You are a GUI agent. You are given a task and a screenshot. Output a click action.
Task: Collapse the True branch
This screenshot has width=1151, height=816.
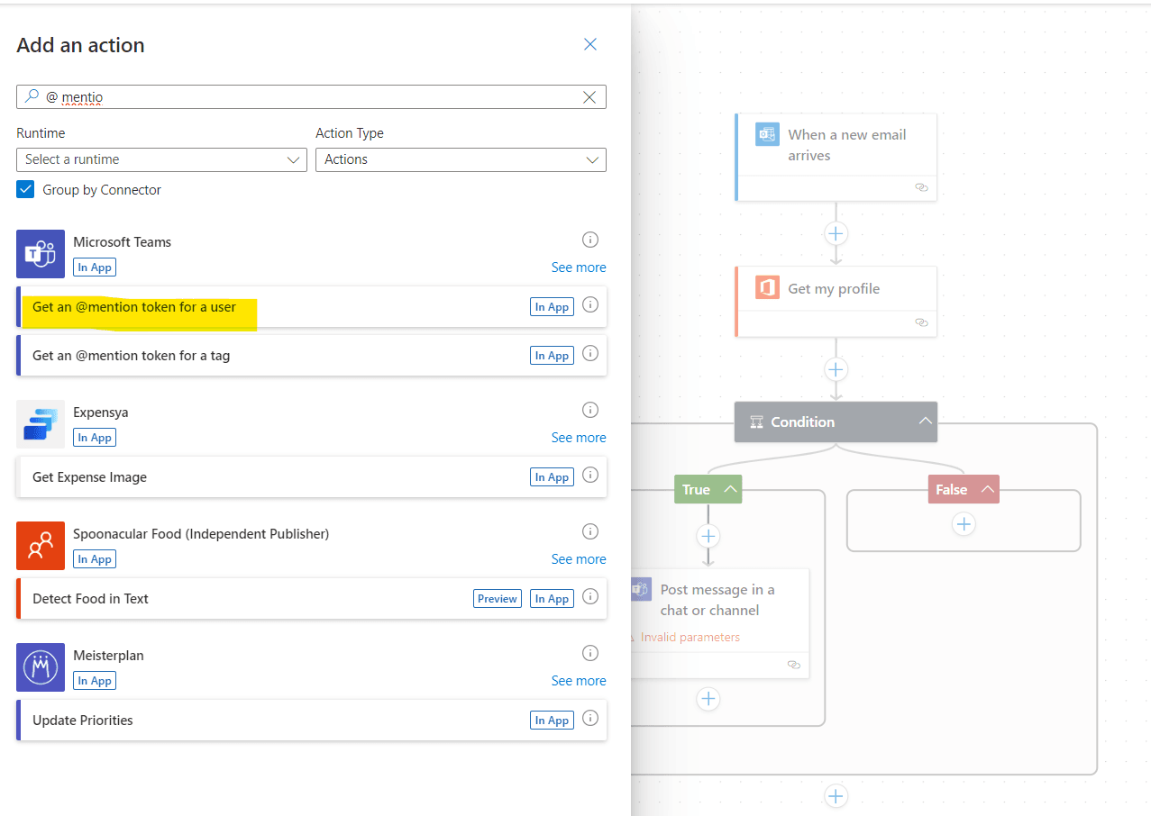[x=731, y=489]
